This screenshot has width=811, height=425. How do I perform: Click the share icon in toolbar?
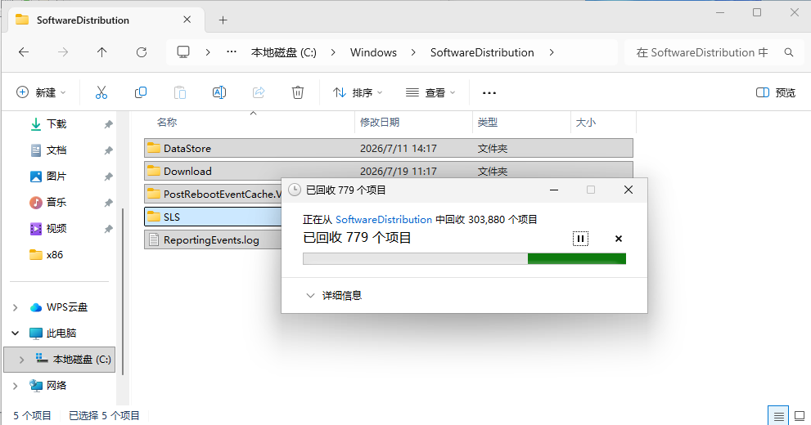click(x=259, y=92)
